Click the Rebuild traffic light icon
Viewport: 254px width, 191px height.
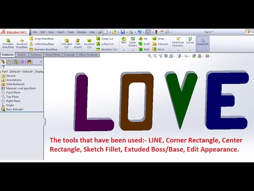pos(156,32)
